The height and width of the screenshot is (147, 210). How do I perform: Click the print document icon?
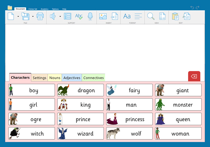coord(40,16)
